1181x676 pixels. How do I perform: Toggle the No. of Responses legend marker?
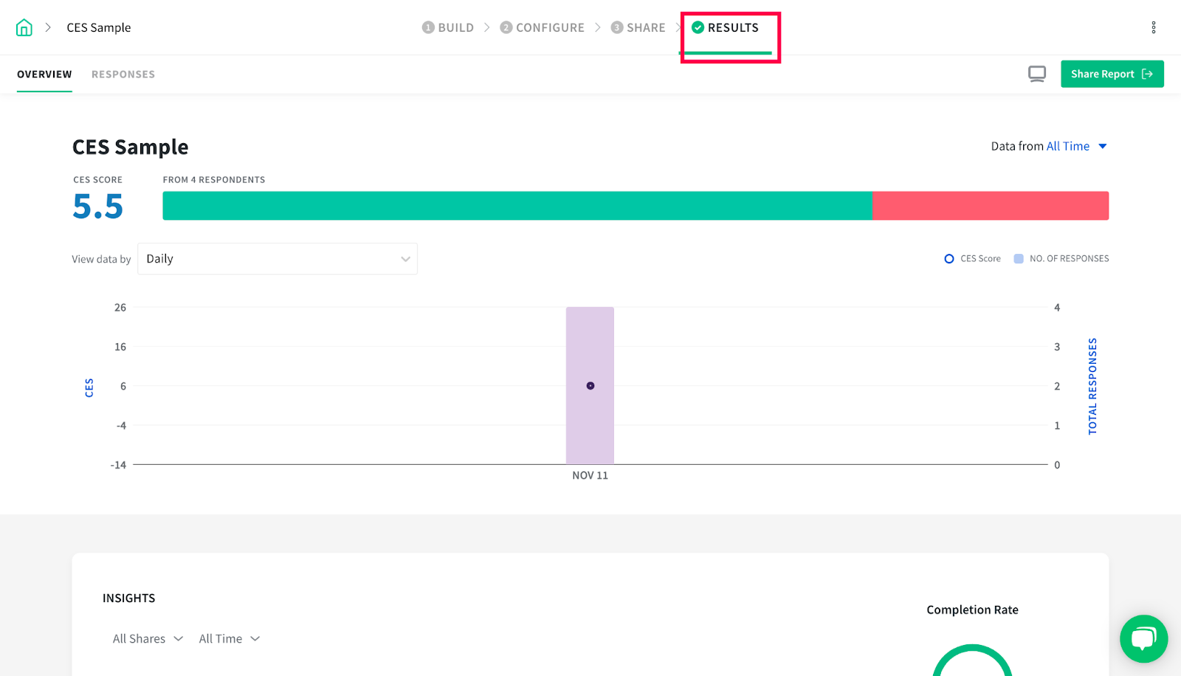pos(1019,258)
